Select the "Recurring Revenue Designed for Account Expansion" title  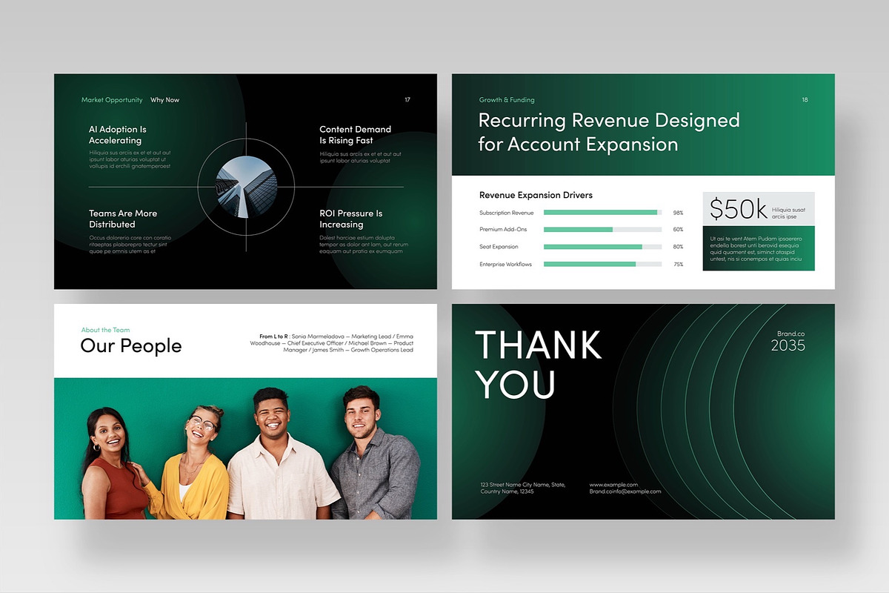tap(609, 132)
